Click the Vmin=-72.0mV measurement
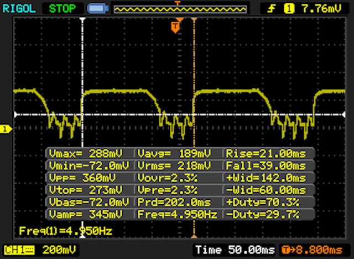 coord(88,165)
